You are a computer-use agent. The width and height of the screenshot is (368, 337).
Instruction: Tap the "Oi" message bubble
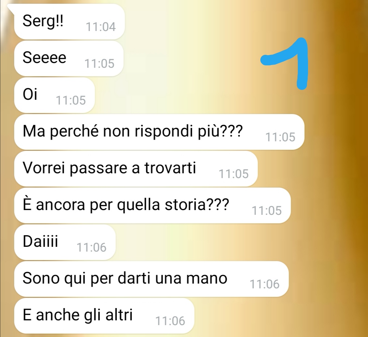point(55,95)
